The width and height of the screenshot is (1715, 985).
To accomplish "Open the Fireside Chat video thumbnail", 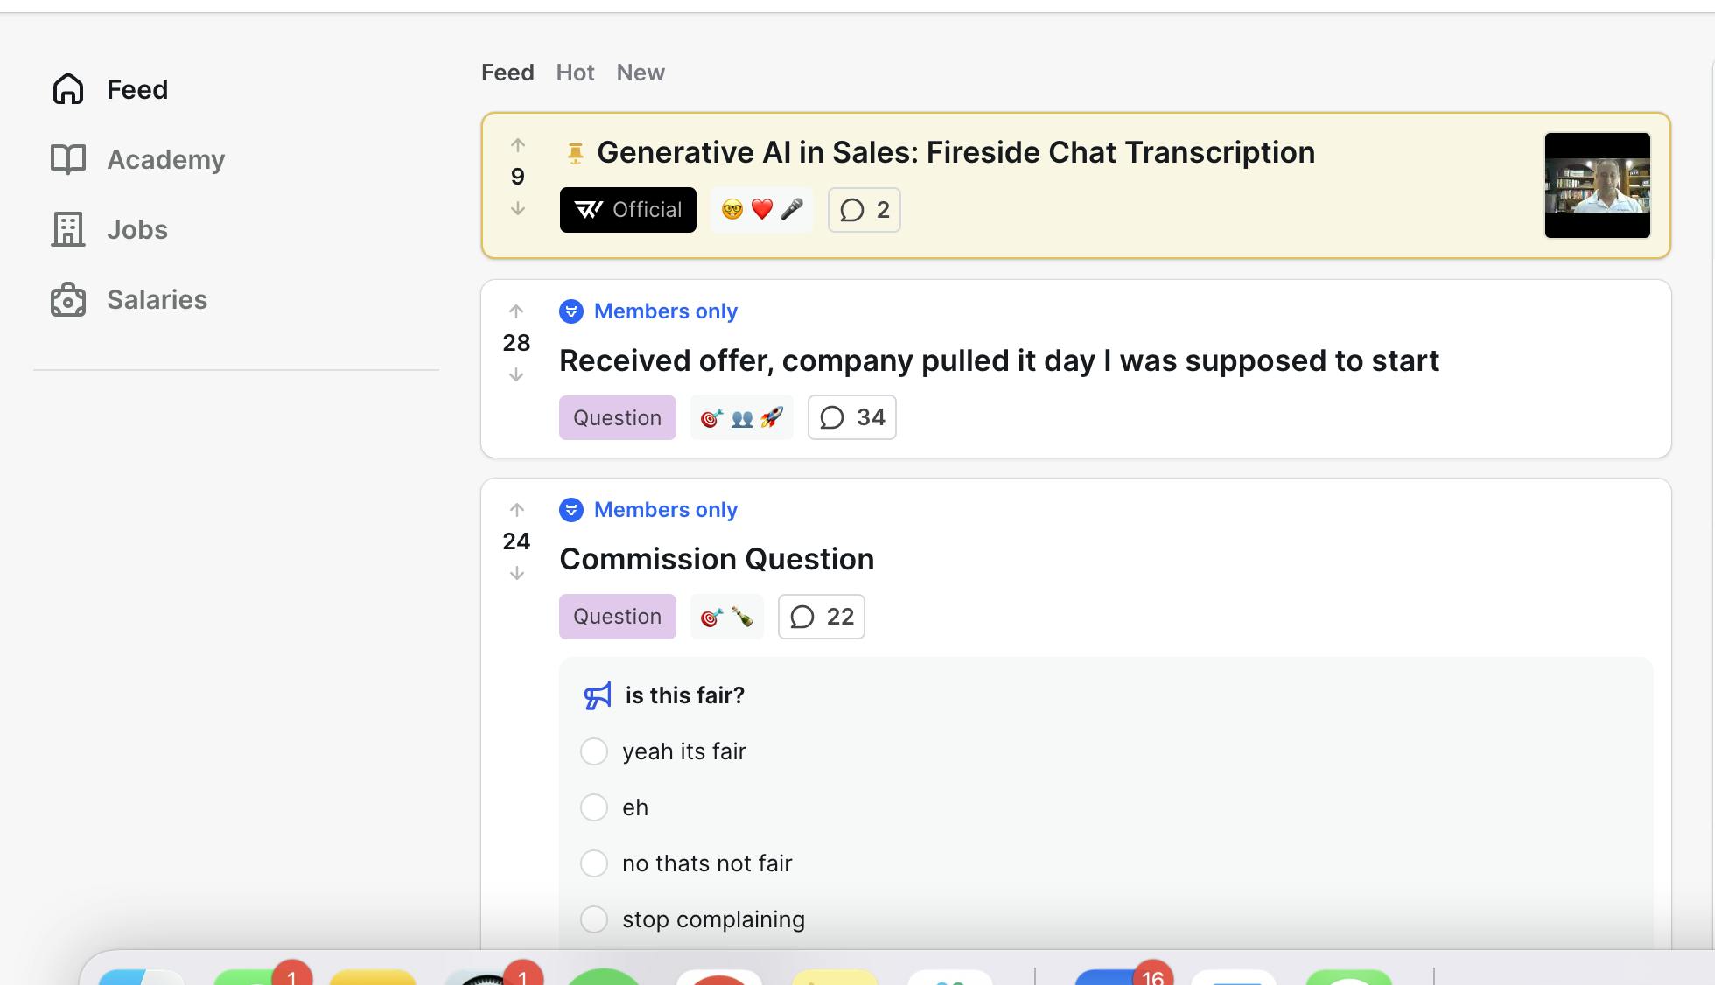I will click(x=1597, y=185).
